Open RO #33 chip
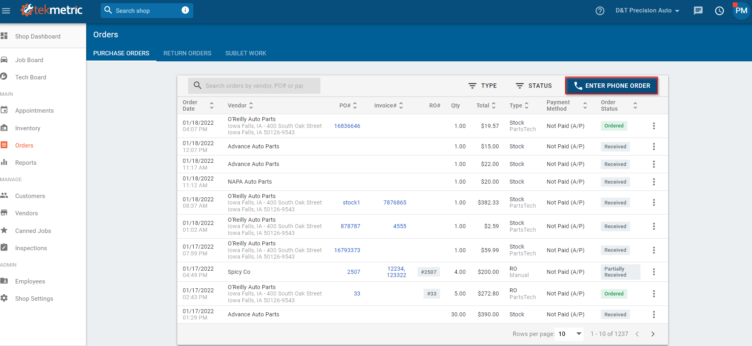The image size is (752, 346). [432, 294]
